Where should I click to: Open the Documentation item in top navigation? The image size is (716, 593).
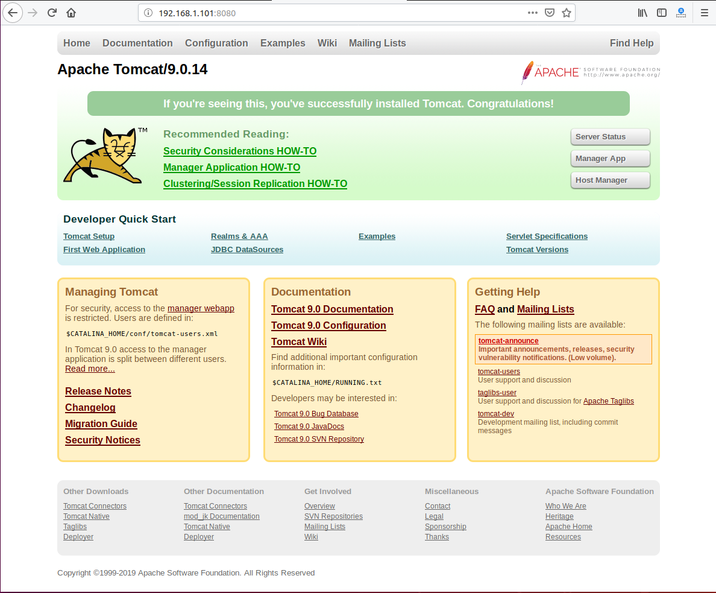(x=137, y=43)
